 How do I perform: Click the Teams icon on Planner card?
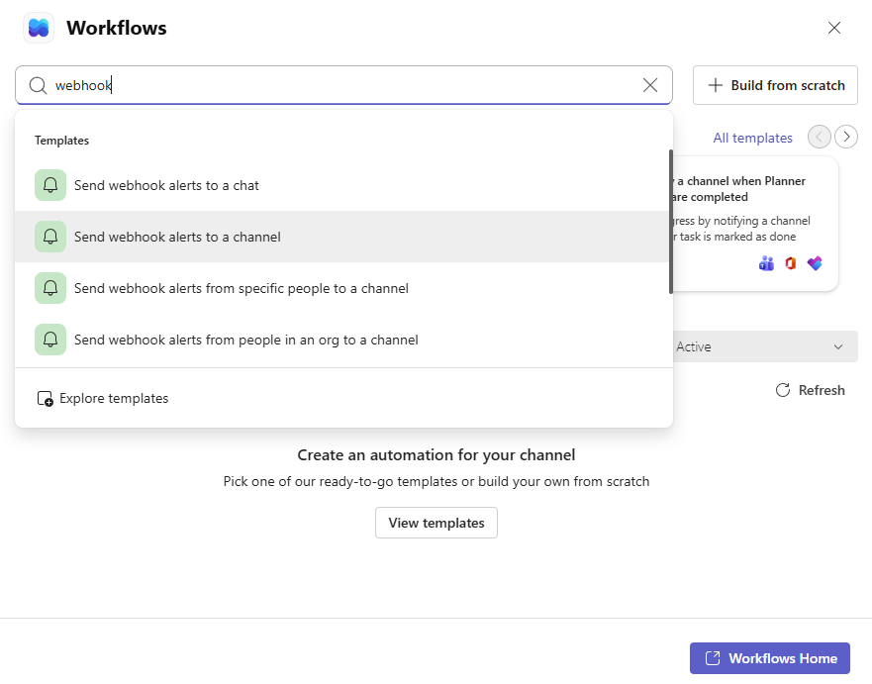pos(766,263)
